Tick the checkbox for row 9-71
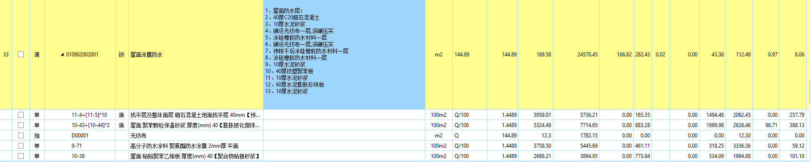Screen dimensions: 811x162 coord(21,146)
